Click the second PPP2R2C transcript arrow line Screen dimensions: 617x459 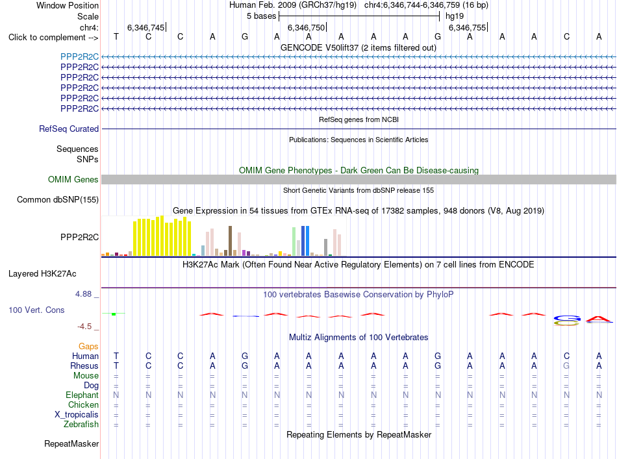tap(359, 68)
